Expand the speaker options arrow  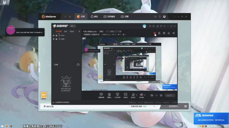[x=145, y=95]
